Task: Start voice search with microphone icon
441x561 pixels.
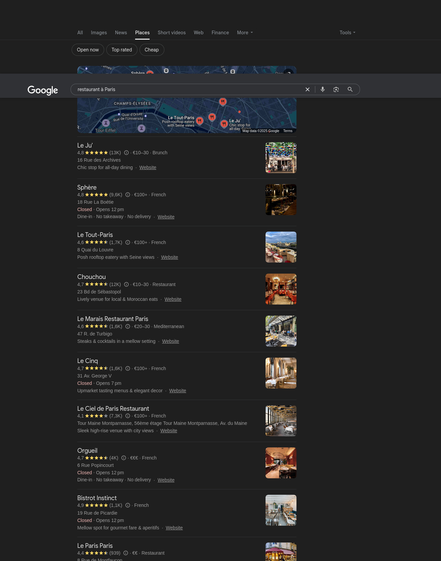Action: point(323,89)
